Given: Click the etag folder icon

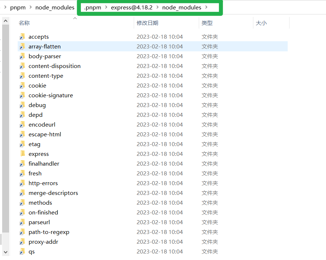Looking at the screenshot, I should pyautogui.click(x=22, y=144).
